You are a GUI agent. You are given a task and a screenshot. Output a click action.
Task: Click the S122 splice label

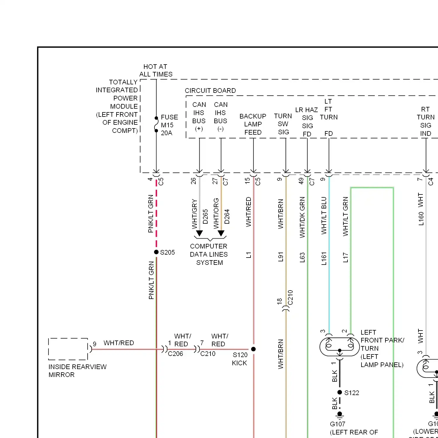[352, 393]
